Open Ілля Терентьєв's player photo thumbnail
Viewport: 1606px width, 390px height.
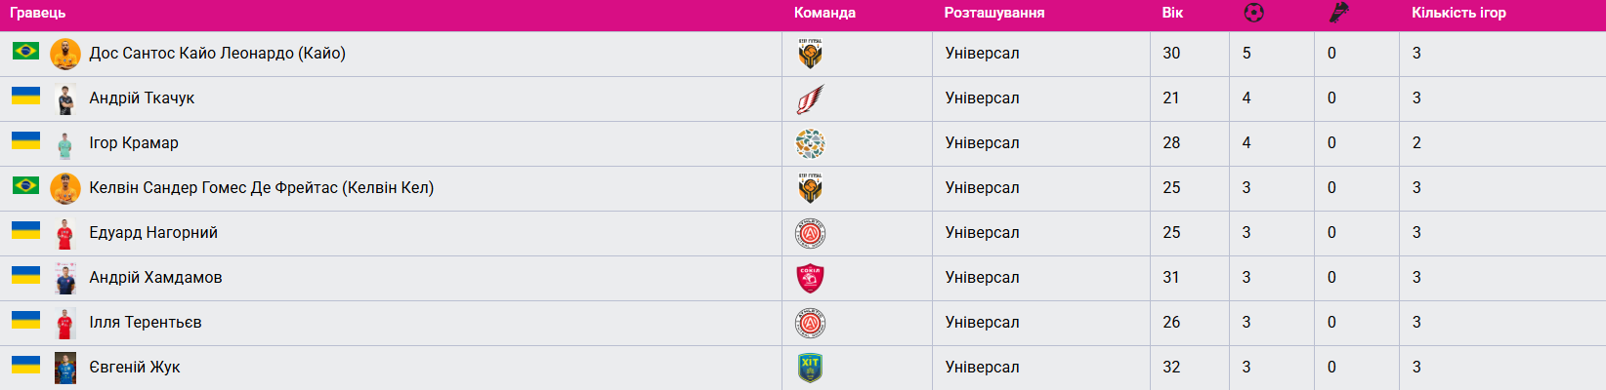point(65,323)
